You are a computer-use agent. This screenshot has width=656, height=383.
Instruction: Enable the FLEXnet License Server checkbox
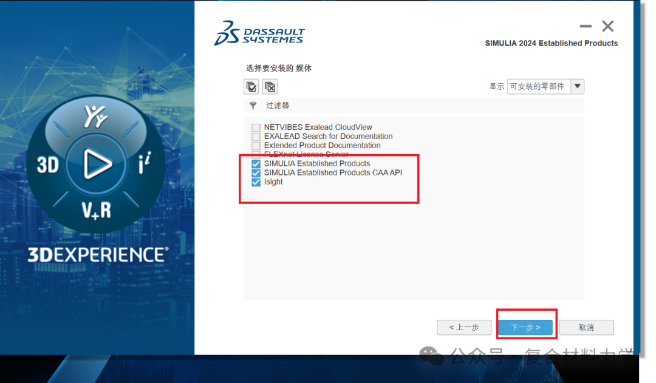point(256,154)
